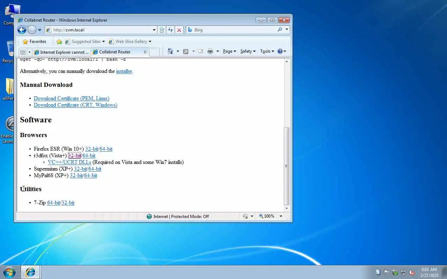
Task: Click the safely remove hardware tray icon
Action: coord(395,272)
